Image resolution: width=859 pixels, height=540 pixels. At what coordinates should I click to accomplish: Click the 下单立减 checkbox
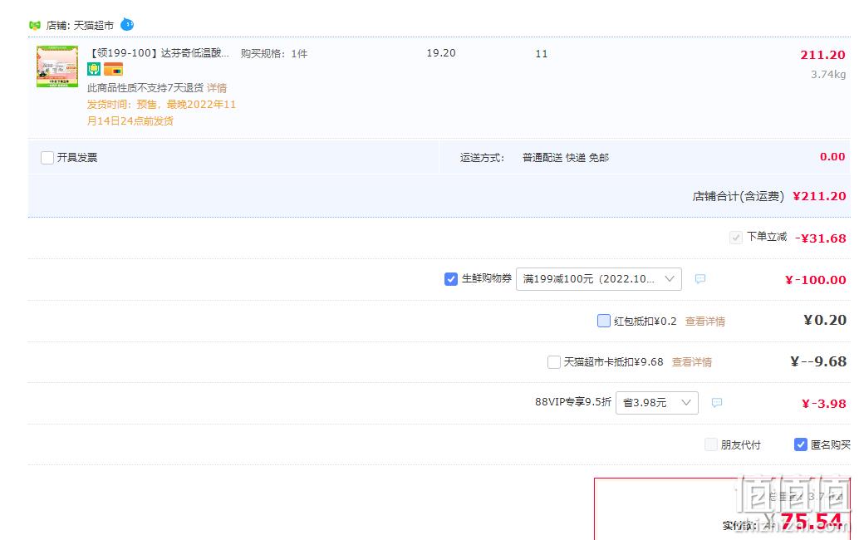coord(736,237)
